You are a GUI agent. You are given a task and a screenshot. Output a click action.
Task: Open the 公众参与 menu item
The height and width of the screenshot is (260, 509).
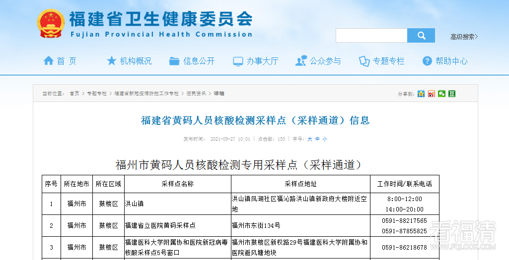pyautogui.click(x=325, y=61)
